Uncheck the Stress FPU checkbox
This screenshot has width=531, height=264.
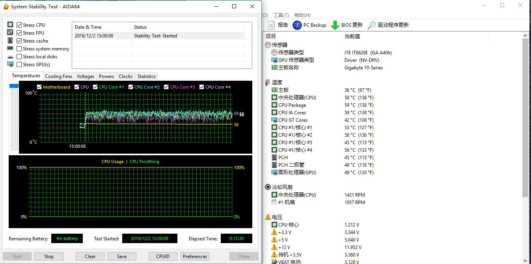tap(19, 33)
